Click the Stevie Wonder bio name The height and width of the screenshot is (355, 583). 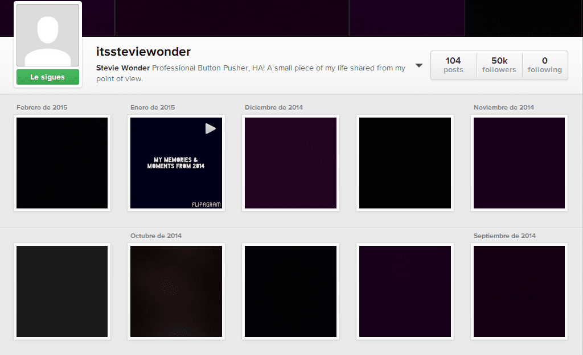click(123, 68)
